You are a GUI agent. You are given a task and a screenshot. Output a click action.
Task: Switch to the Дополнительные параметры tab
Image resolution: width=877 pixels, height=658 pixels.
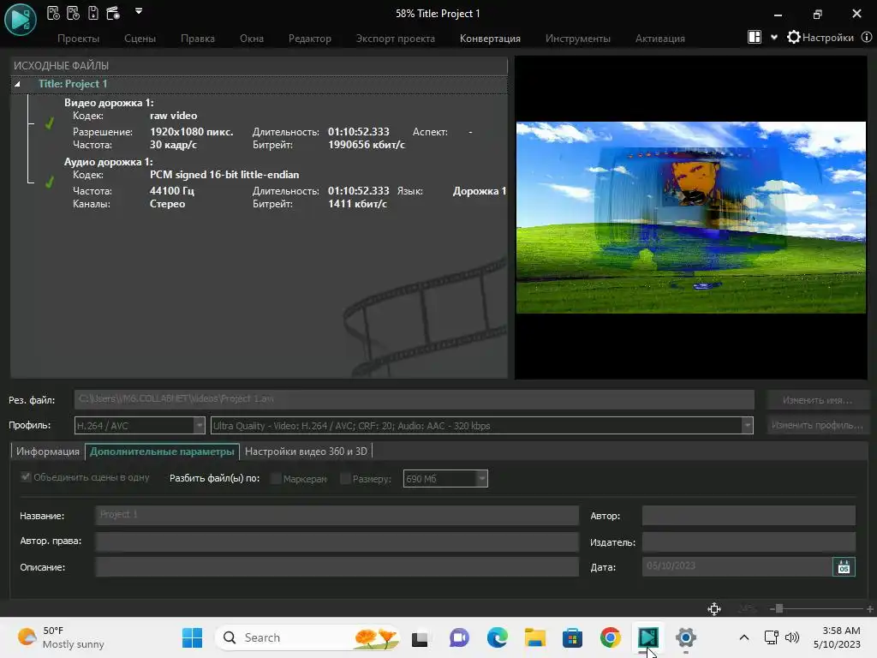pyautogui.click(x=162, y=452)
